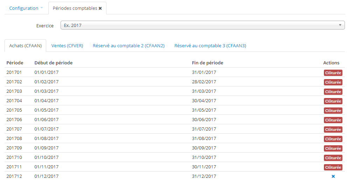Click Clôturée button for period 201710

click(x=333, y=157)
